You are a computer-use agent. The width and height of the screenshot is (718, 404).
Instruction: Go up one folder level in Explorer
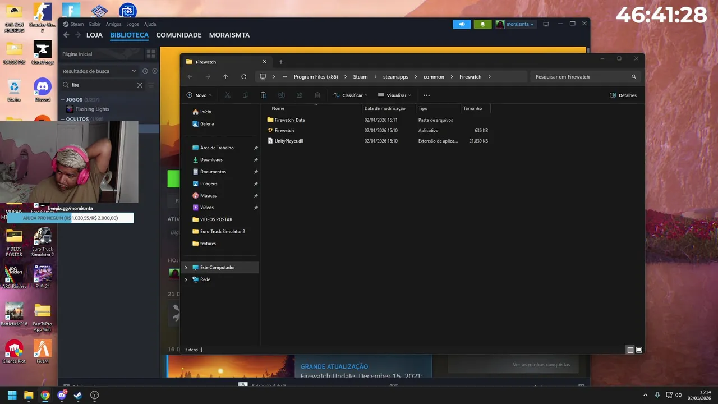225,77
